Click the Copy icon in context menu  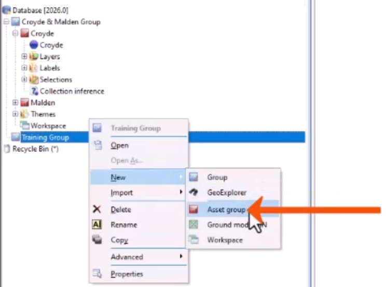click(x=96, y=239)
